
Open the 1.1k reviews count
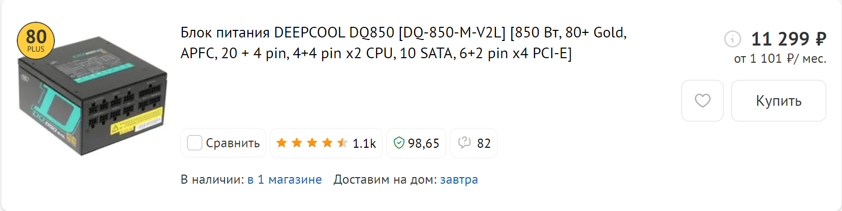(x=364, y=144)
